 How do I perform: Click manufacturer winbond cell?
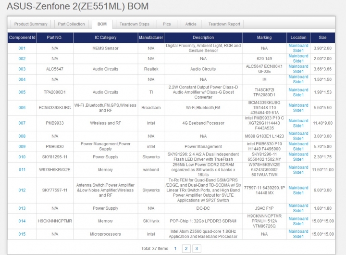151,170
